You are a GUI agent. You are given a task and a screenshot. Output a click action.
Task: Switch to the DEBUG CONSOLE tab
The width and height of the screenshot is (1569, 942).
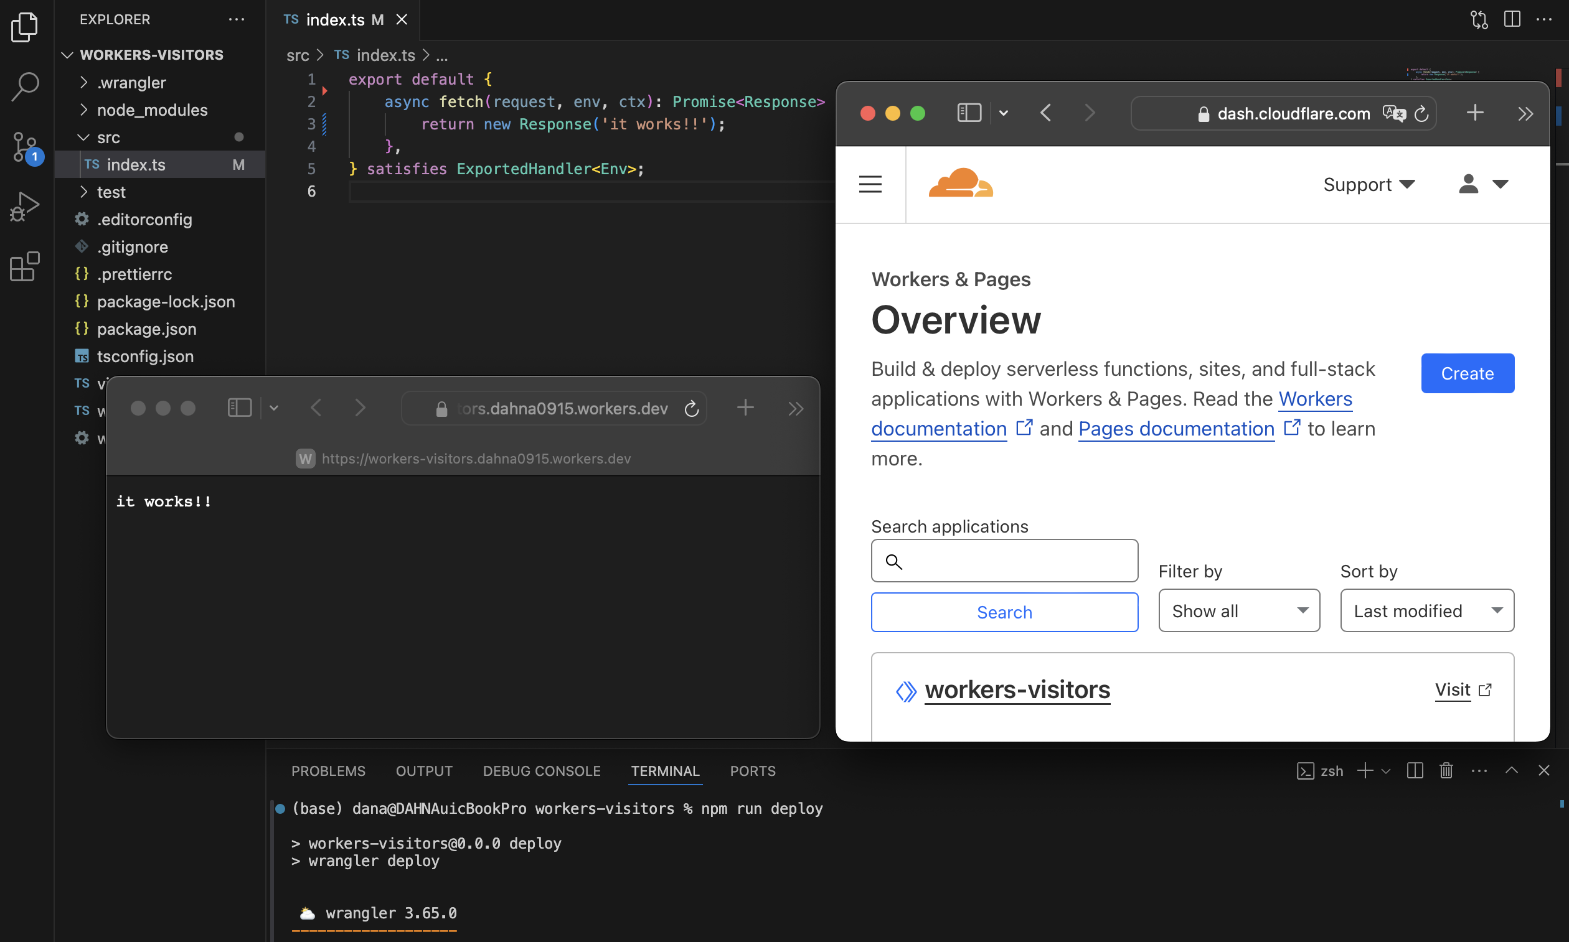(541, 771)
